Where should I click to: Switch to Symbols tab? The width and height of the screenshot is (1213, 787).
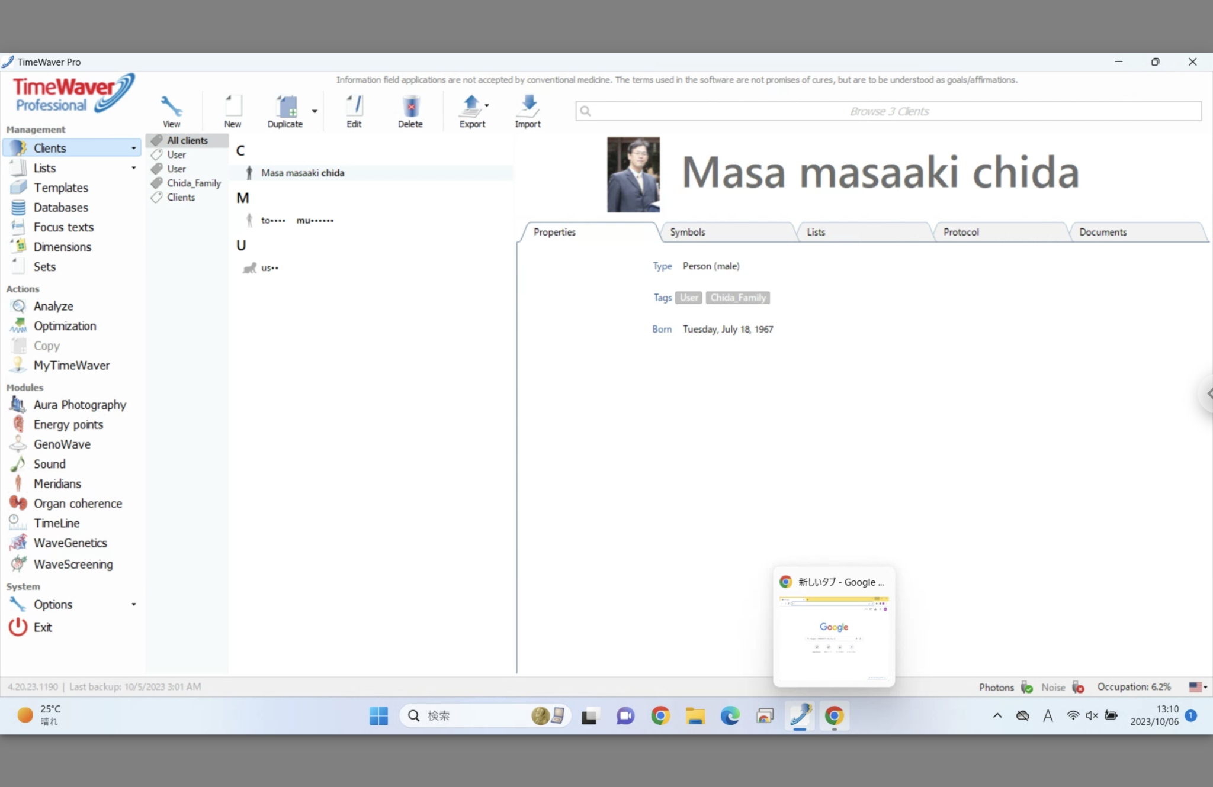click(x=688, y=232)
